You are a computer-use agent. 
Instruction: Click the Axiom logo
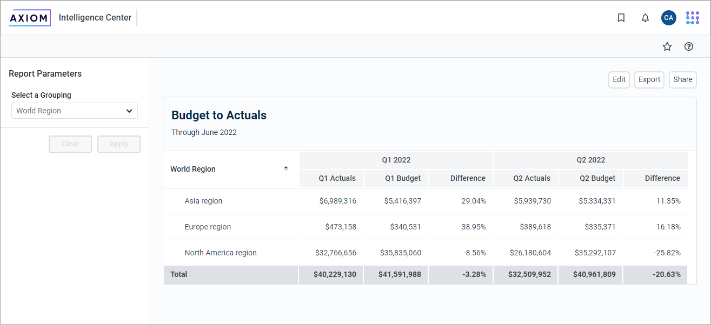30,18
